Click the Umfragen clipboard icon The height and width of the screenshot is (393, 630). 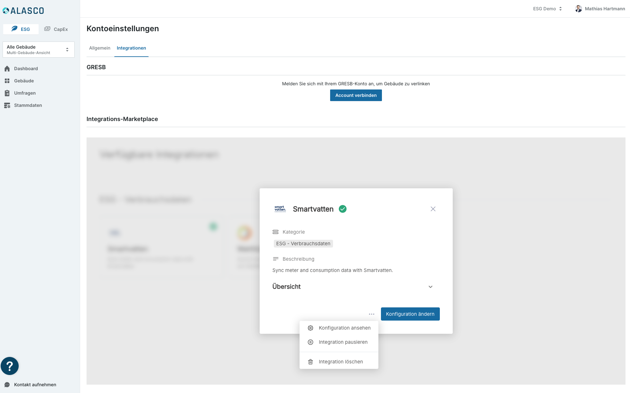coord(7,93)
